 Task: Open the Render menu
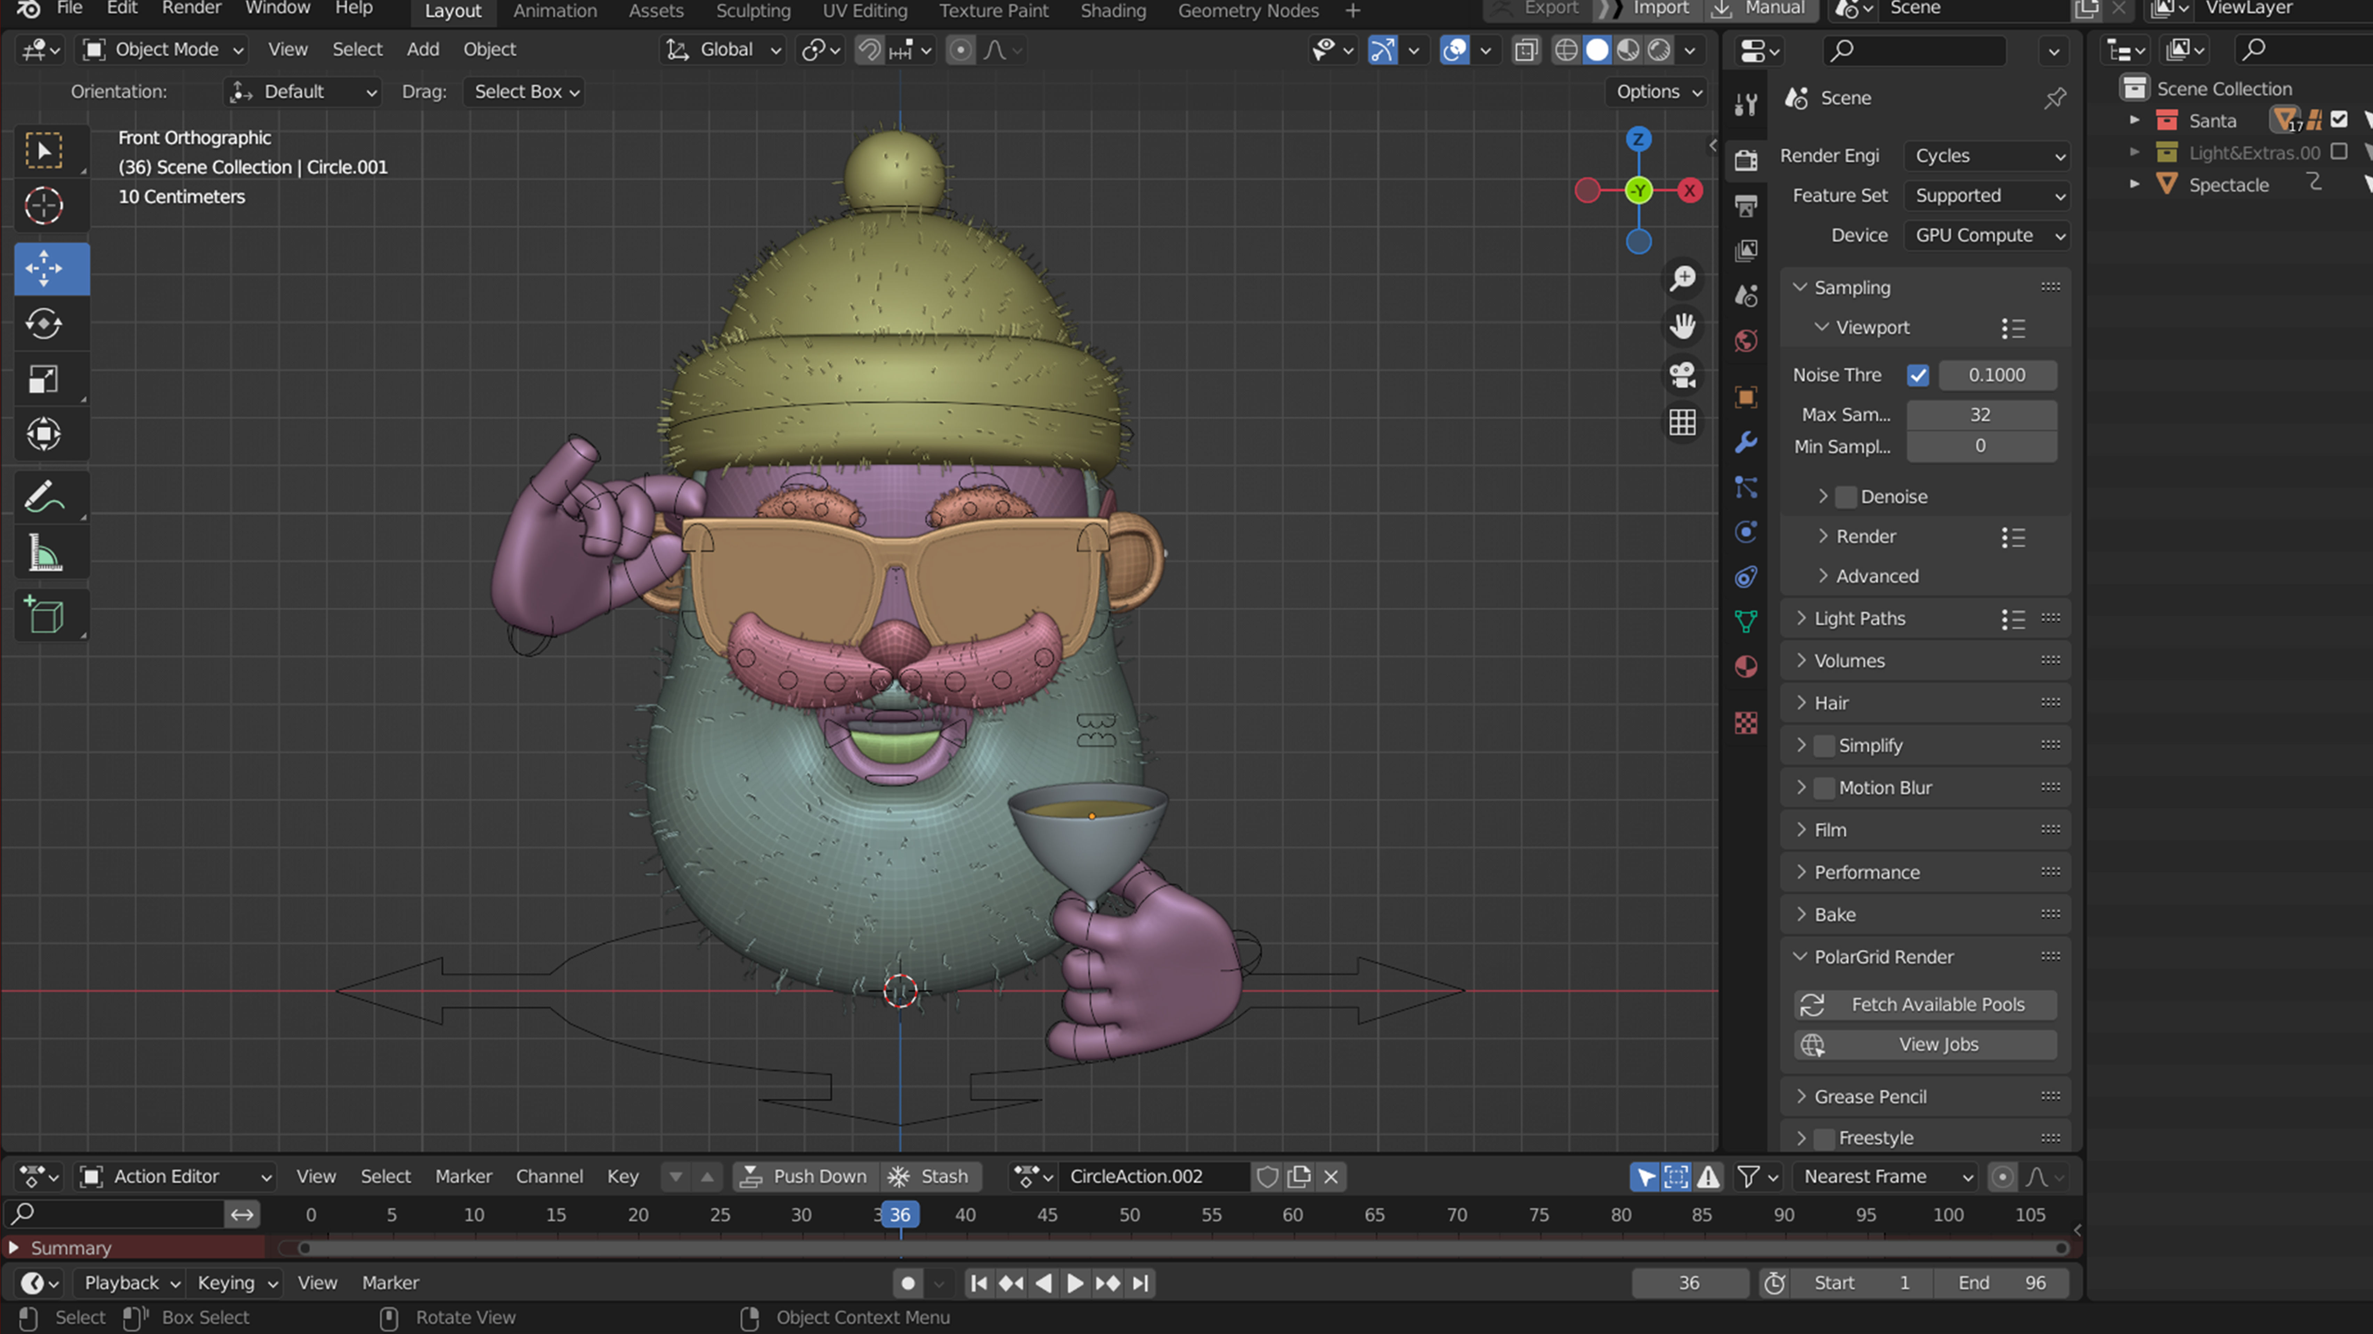pos(192,8)
